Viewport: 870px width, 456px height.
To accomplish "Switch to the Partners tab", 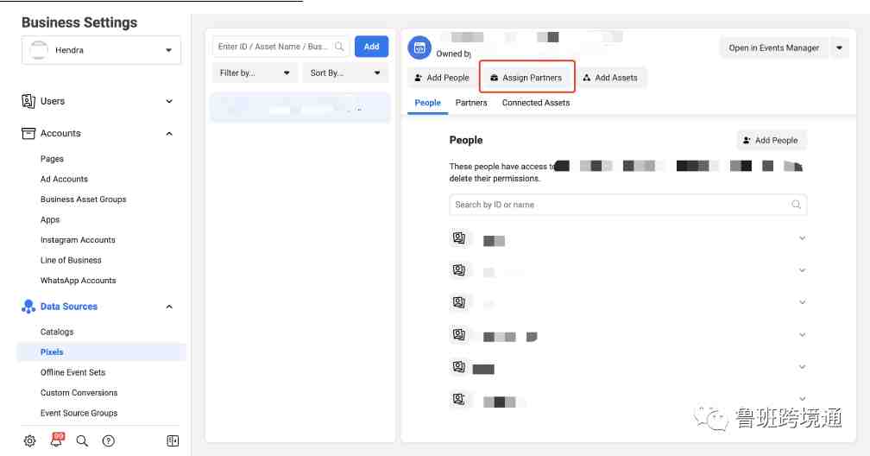I will [471, 103].
